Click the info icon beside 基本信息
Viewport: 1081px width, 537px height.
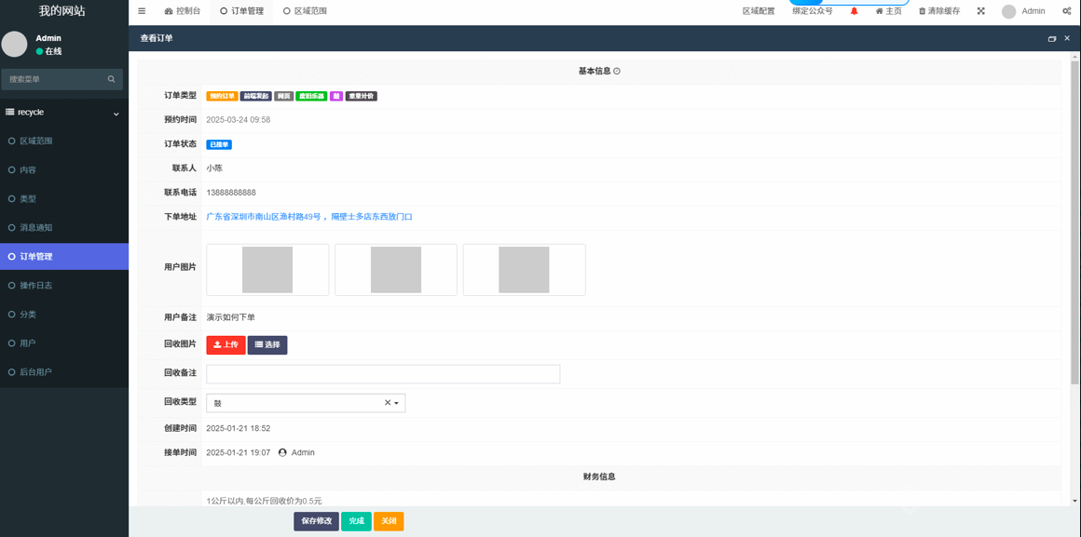[617, 71]
